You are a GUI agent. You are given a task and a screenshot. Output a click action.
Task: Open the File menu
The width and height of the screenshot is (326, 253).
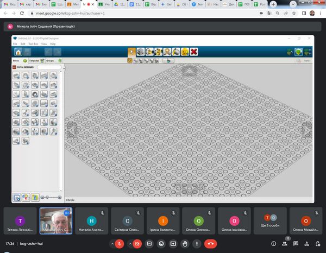click(15, 44)
